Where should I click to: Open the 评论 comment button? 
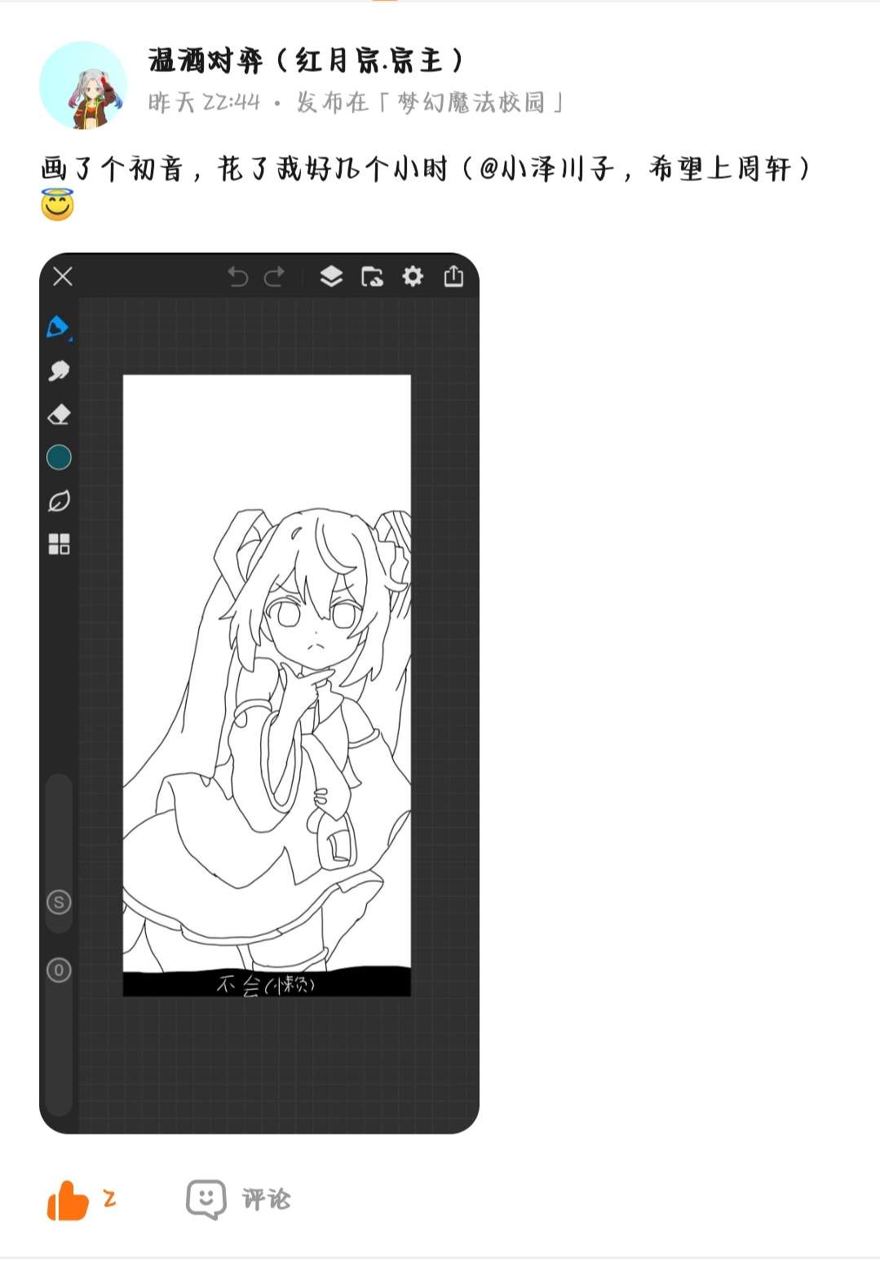point(238,1200)
